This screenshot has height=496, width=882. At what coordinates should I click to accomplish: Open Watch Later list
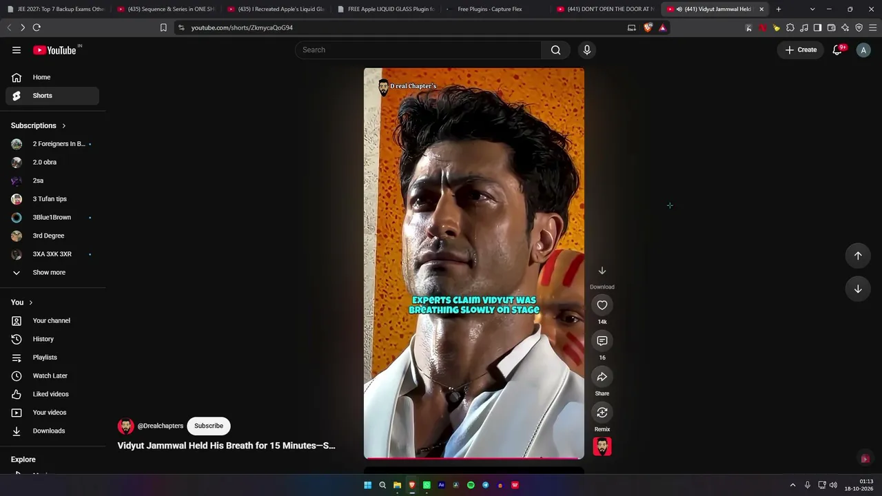click(x=52, y=375)
